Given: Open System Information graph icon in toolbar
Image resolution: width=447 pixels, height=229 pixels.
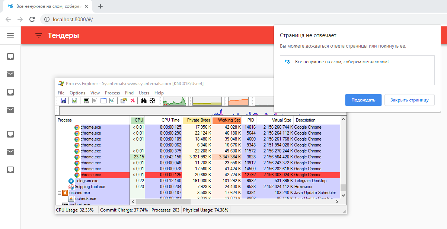Looking at the screenshot, I should pos(86,101).
